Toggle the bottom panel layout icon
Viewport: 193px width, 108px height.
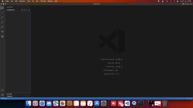click(186, 4)
